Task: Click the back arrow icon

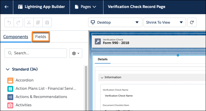Action: pyautogui.click(x=6, y=7)
